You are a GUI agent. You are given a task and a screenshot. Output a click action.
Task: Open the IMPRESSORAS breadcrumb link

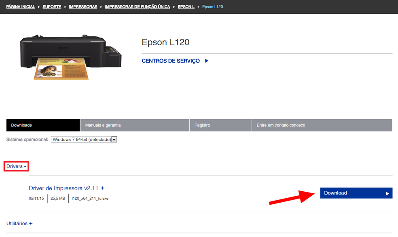click(83, 7)
